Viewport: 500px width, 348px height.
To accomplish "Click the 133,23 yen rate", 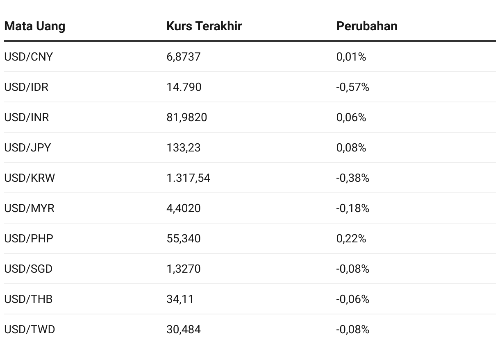I will click(184, 147).
